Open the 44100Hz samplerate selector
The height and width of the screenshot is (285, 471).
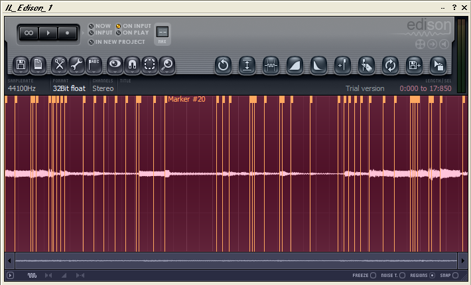coord(22,88)
